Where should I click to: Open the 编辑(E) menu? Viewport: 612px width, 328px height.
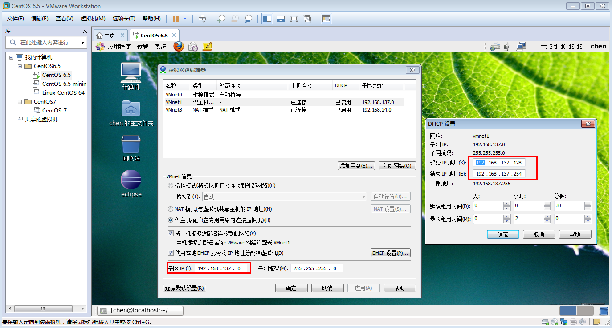click(40, 19)
